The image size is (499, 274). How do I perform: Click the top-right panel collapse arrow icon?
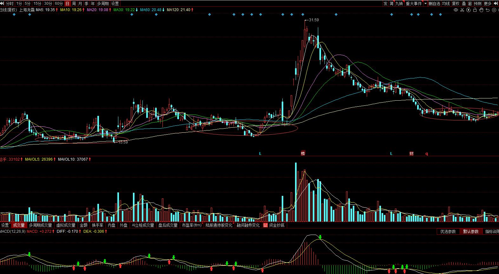coord(496,3)
